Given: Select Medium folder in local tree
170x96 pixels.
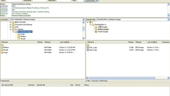Looking at the screenshot, I should click(23, 36).
